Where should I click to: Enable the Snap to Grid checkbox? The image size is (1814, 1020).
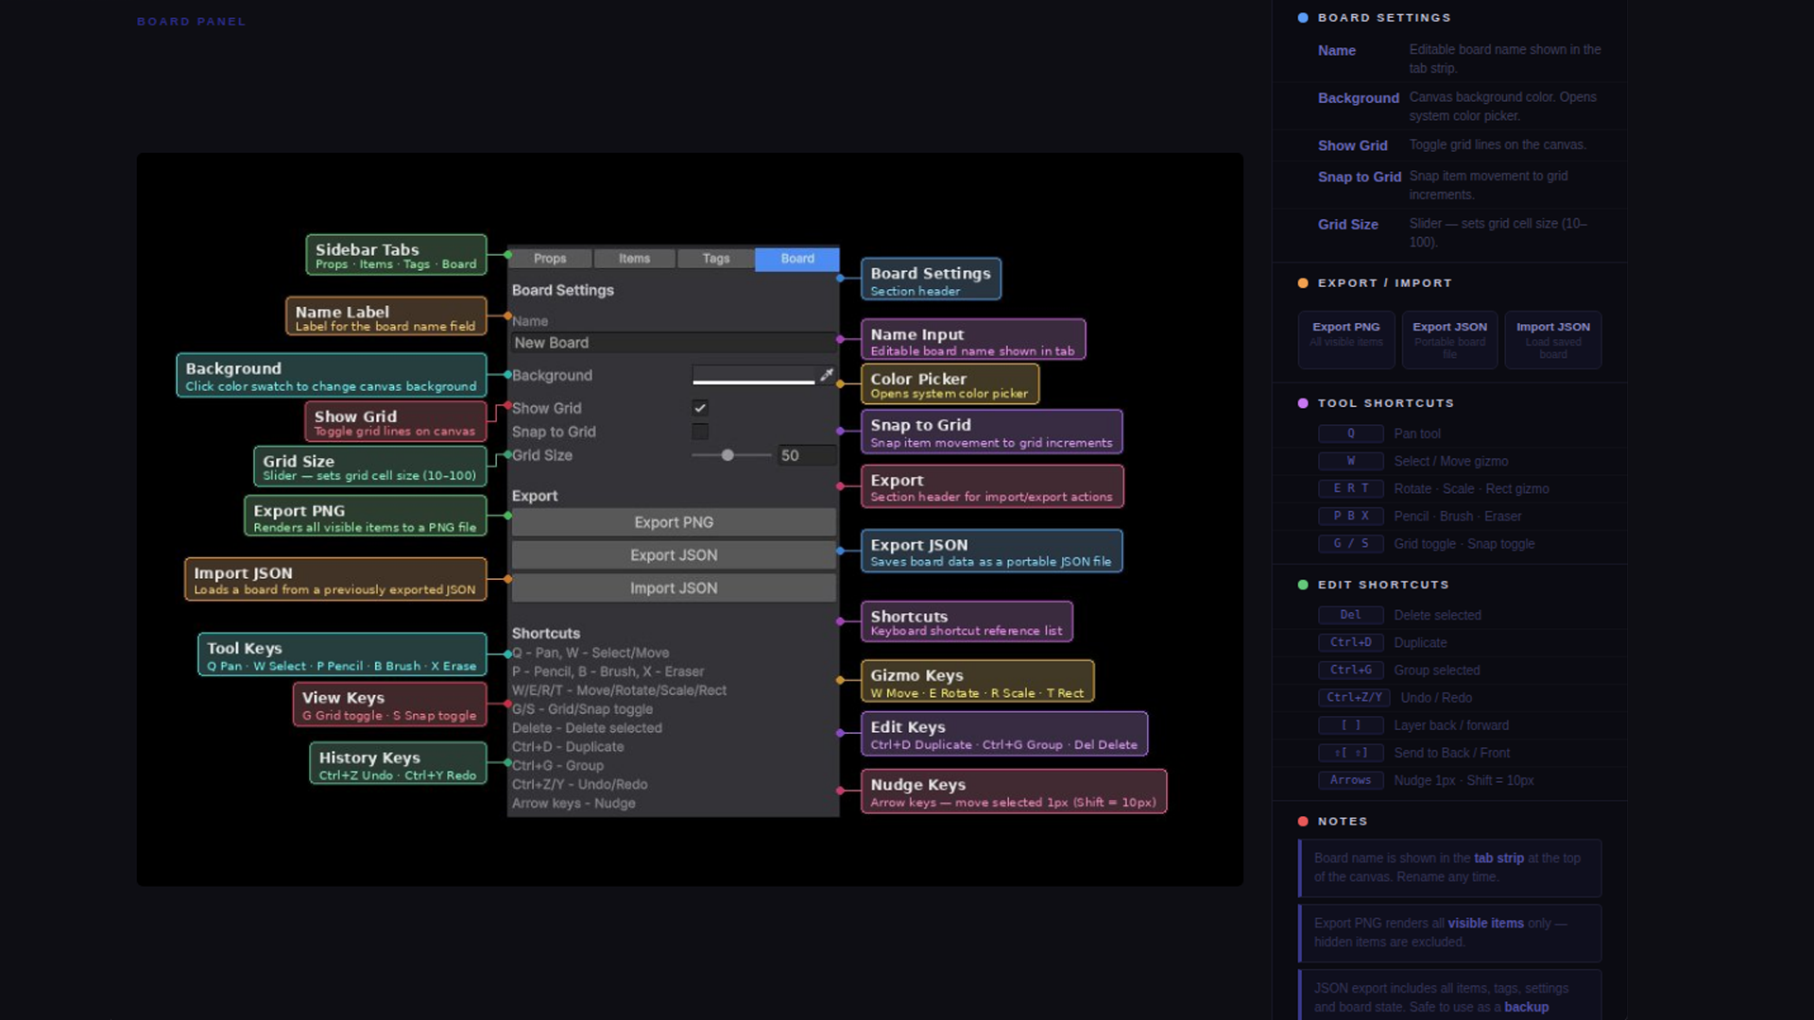tap(700, 432)
